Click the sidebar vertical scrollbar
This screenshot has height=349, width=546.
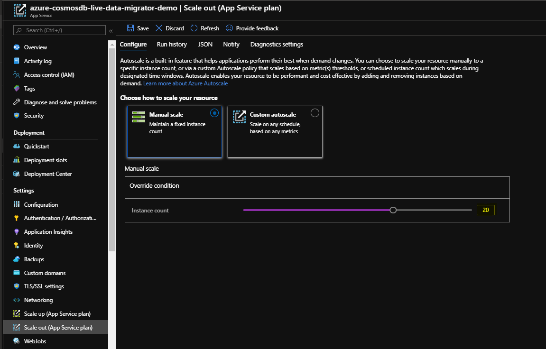click(112, 149)
